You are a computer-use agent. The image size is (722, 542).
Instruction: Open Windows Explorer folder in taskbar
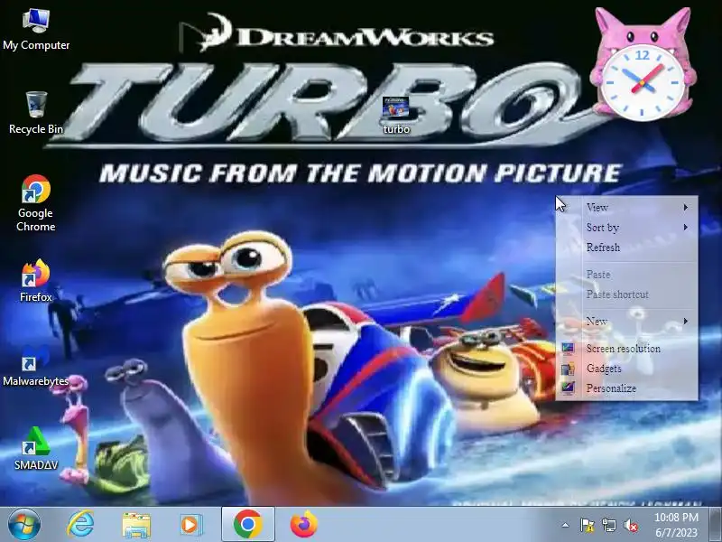pyautogui.click(x=136, y=525)
